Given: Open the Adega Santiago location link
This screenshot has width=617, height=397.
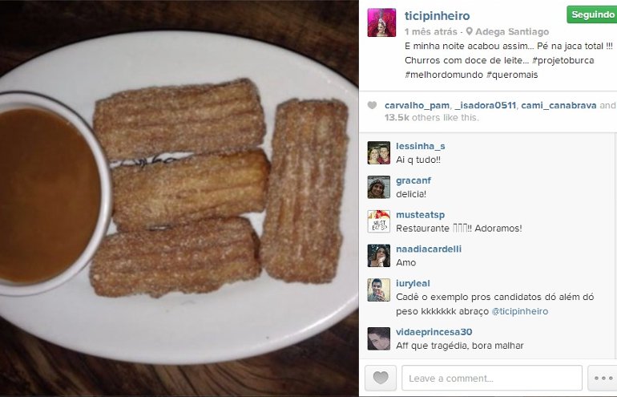Looking at the screenshot, I should (x=512, y=31).
